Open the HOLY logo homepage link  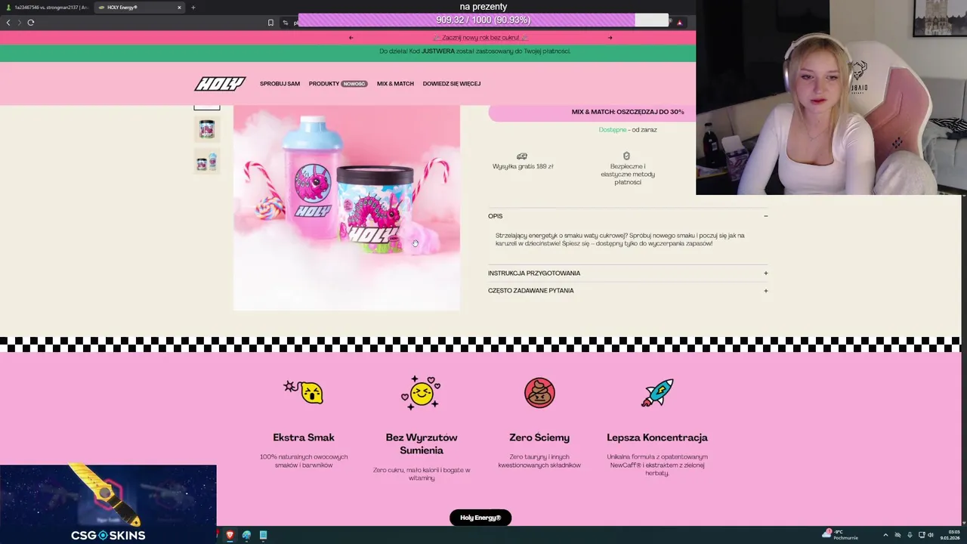tap(220, 84)
